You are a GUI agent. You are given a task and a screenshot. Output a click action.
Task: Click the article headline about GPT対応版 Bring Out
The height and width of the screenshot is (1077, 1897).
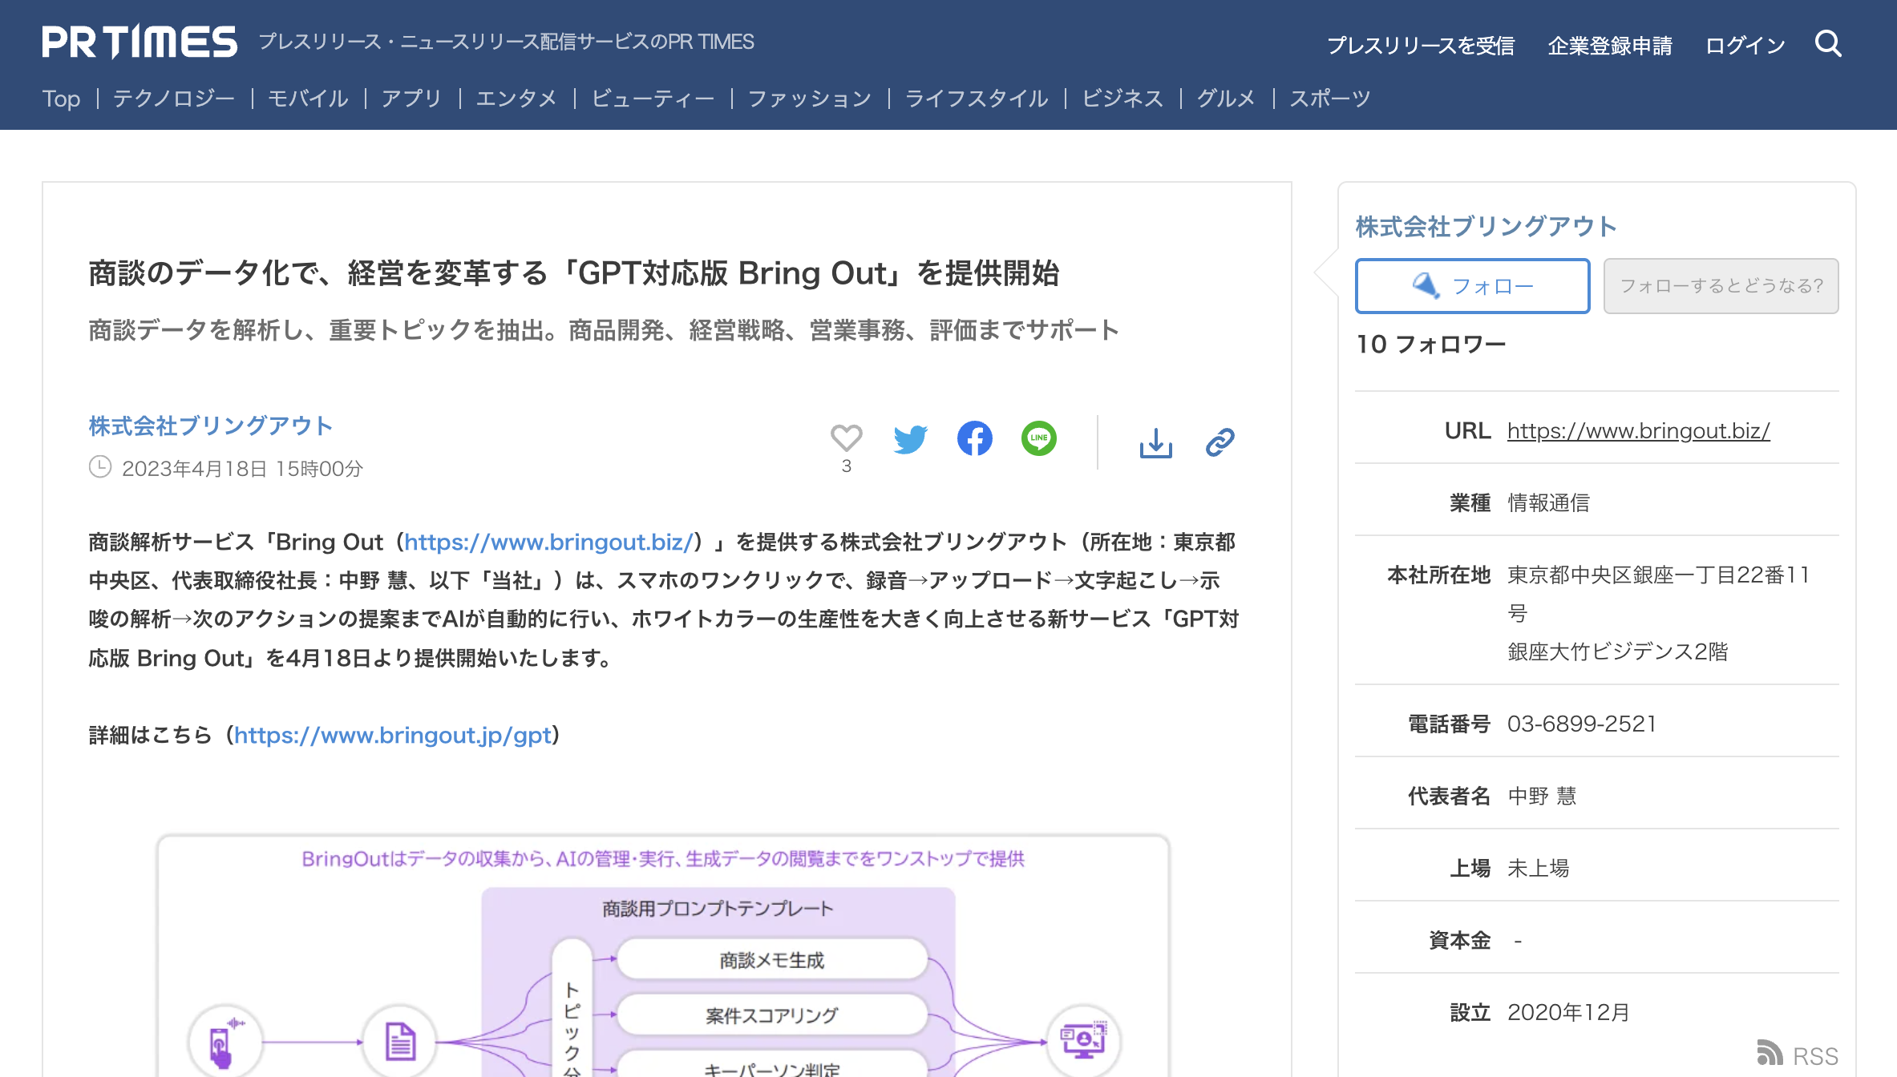(573, 273)
